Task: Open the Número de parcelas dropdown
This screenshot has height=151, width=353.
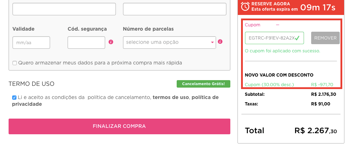Action: tap(169, 42)
